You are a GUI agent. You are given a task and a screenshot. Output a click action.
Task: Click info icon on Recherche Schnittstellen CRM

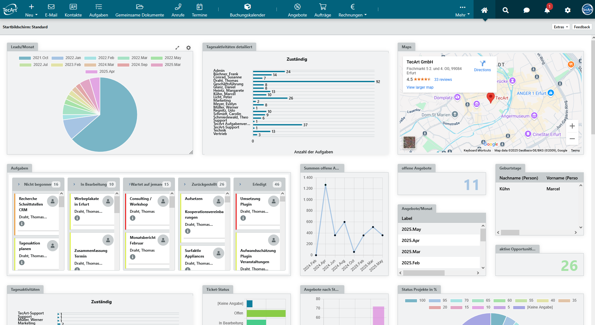pyautogui.click(x=22, y=224)
